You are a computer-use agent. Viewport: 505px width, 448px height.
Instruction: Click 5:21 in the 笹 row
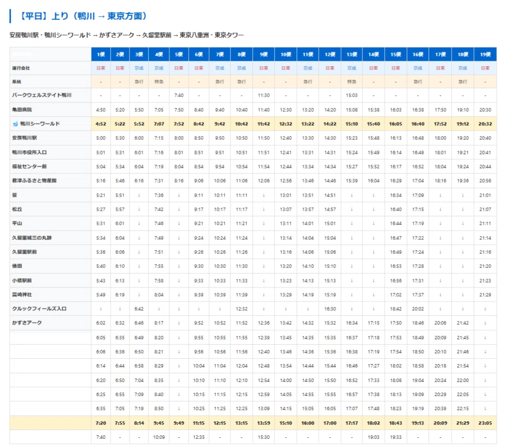(x=101, y=195)
